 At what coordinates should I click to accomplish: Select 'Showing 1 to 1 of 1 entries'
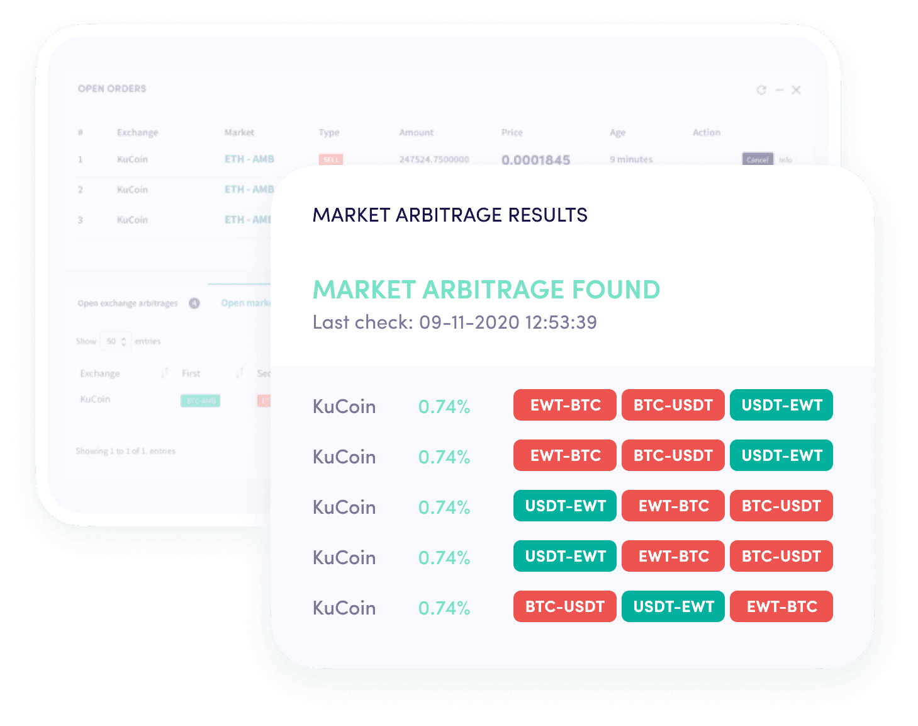click(x=126, y=451)
